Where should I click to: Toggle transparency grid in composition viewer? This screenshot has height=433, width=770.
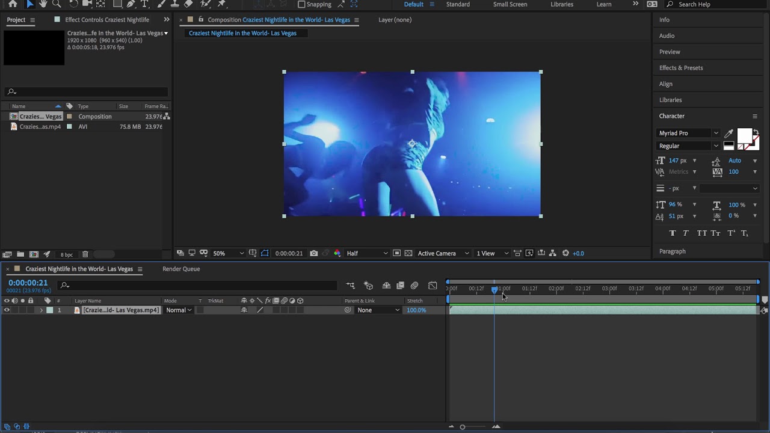click(408, 253)
